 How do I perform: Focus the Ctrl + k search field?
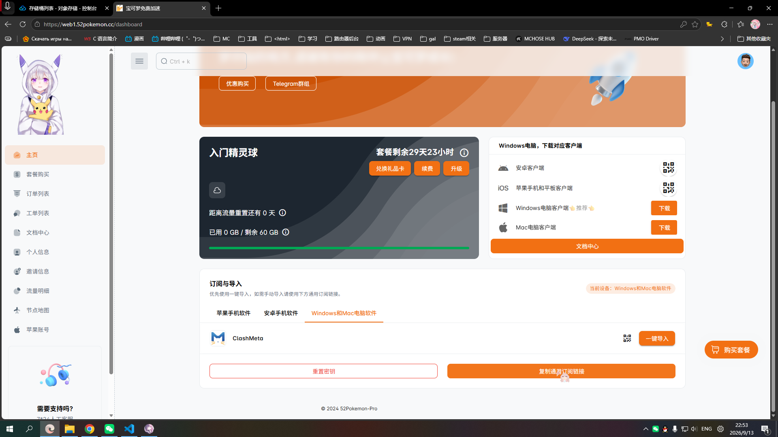pos(201,61)
